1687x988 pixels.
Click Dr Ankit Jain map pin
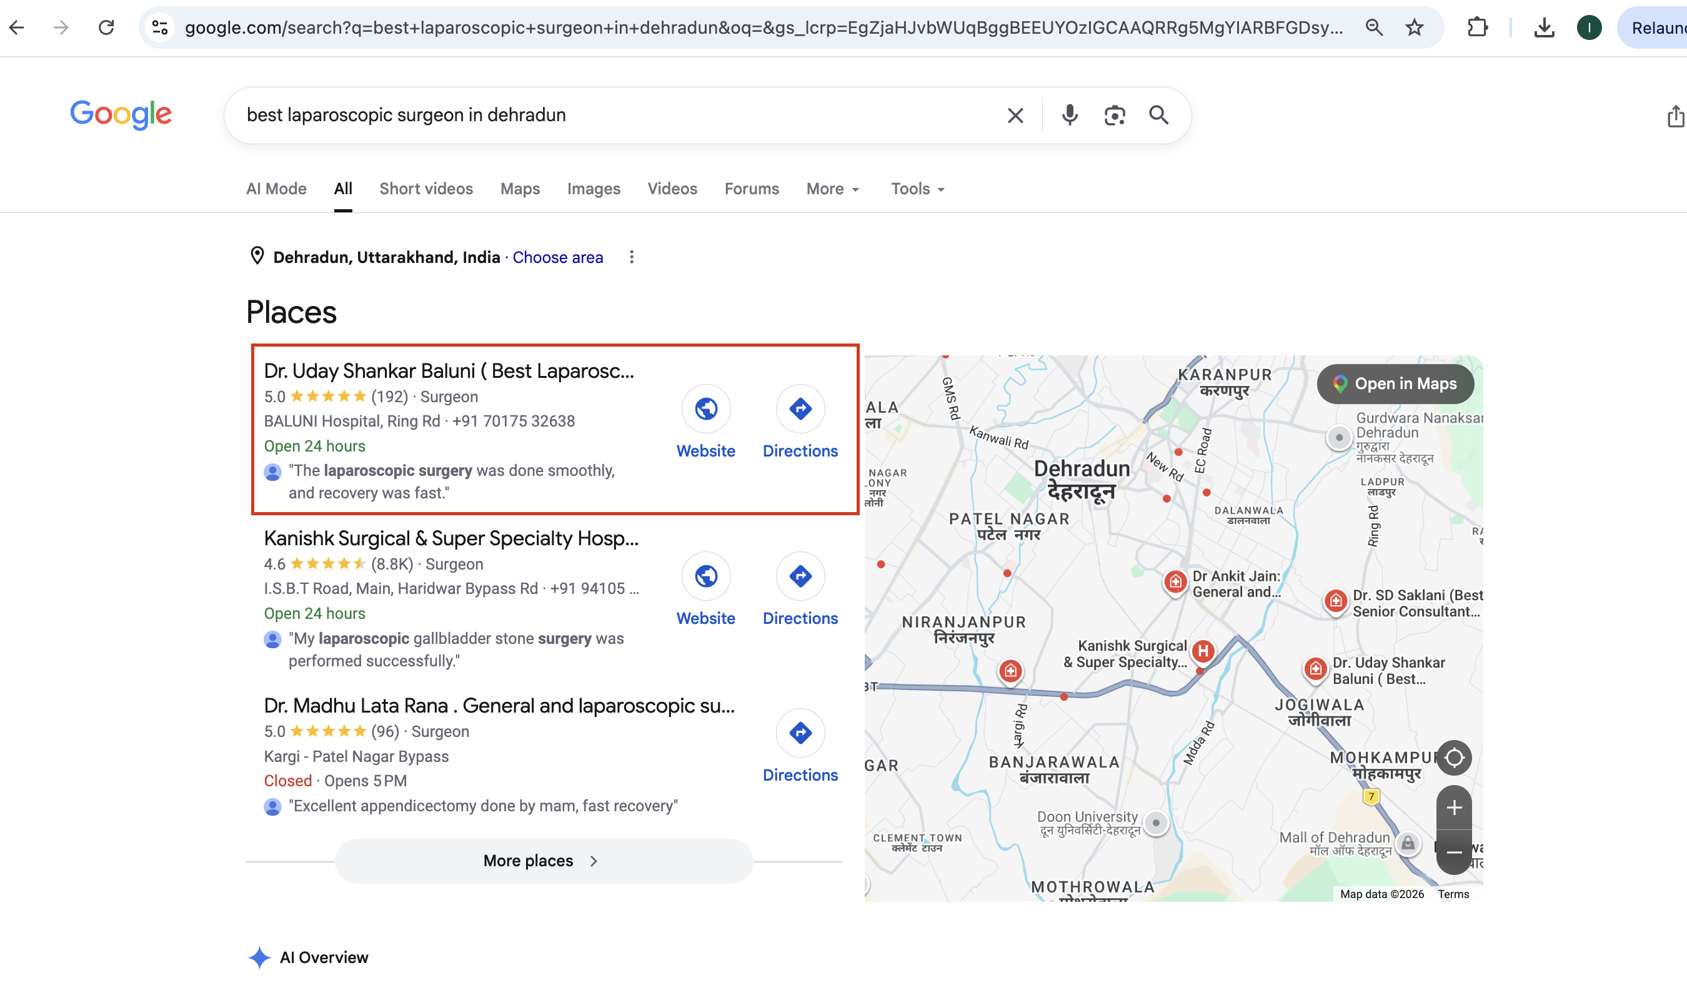pyautogui.click(x=1175, y=582)
